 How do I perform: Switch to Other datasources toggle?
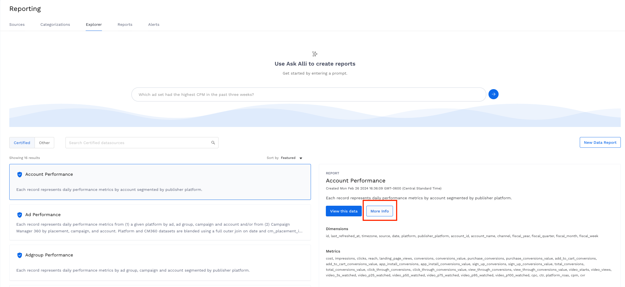44,143
